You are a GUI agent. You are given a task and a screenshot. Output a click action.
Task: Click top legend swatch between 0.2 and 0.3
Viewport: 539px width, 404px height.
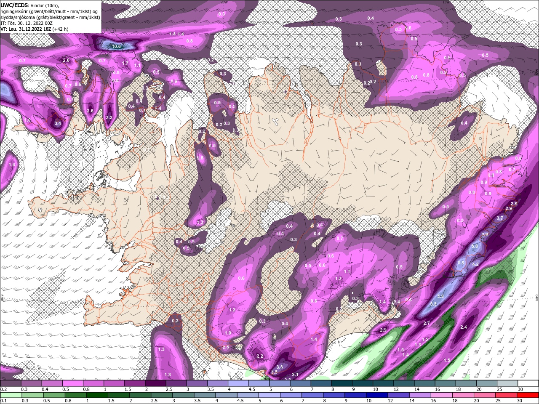[11, 383]
